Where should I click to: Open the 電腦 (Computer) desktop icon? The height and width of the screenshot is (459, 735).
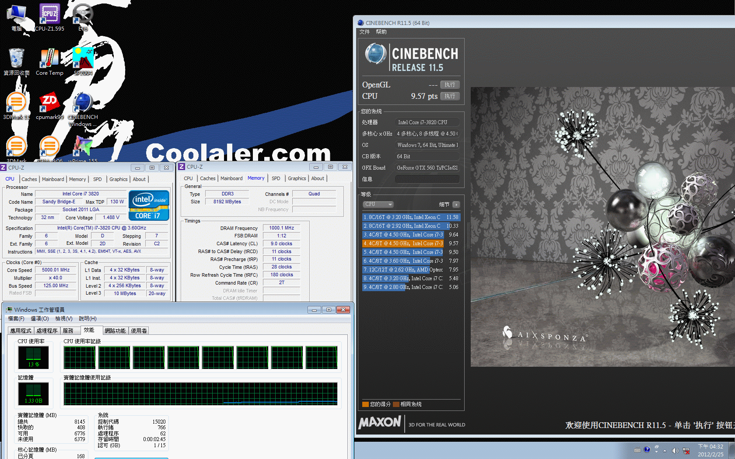pos(17,17)
